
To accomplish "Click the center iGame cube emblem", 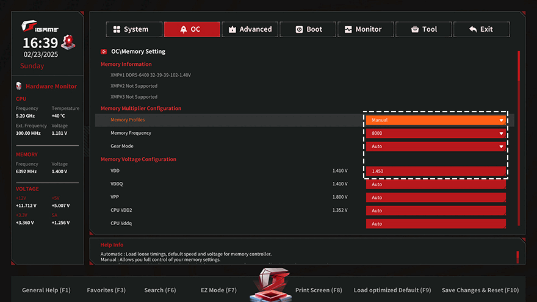I will (270, 284).
